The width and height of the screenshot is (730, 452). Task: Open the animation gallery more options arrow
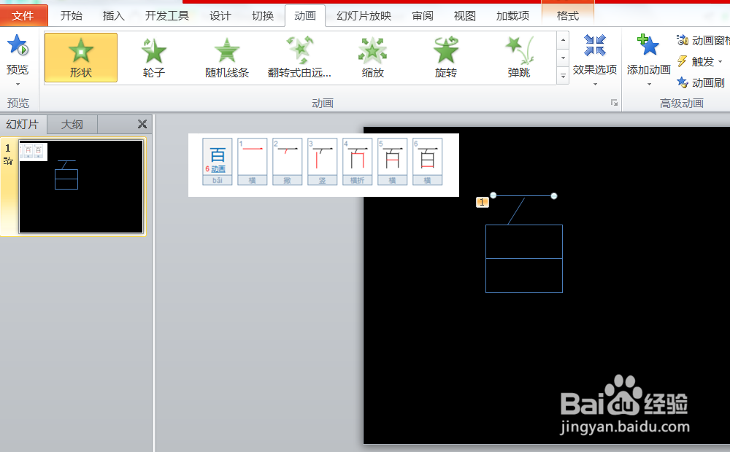point(562,75)
